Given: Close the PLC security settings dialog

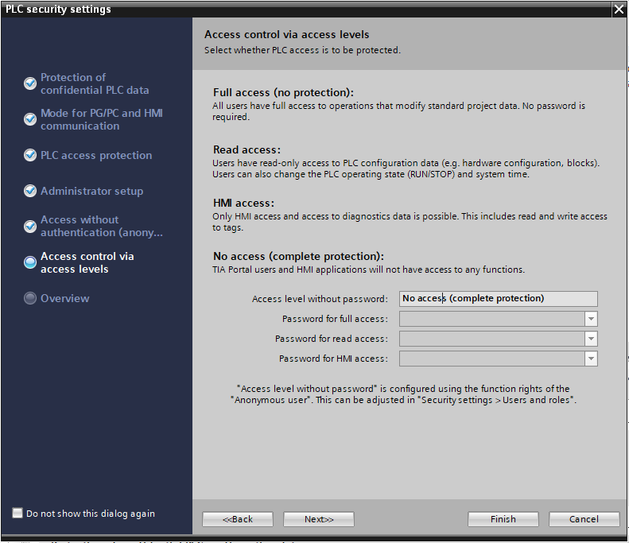Looking at the screenshot, I should (619, 10).
